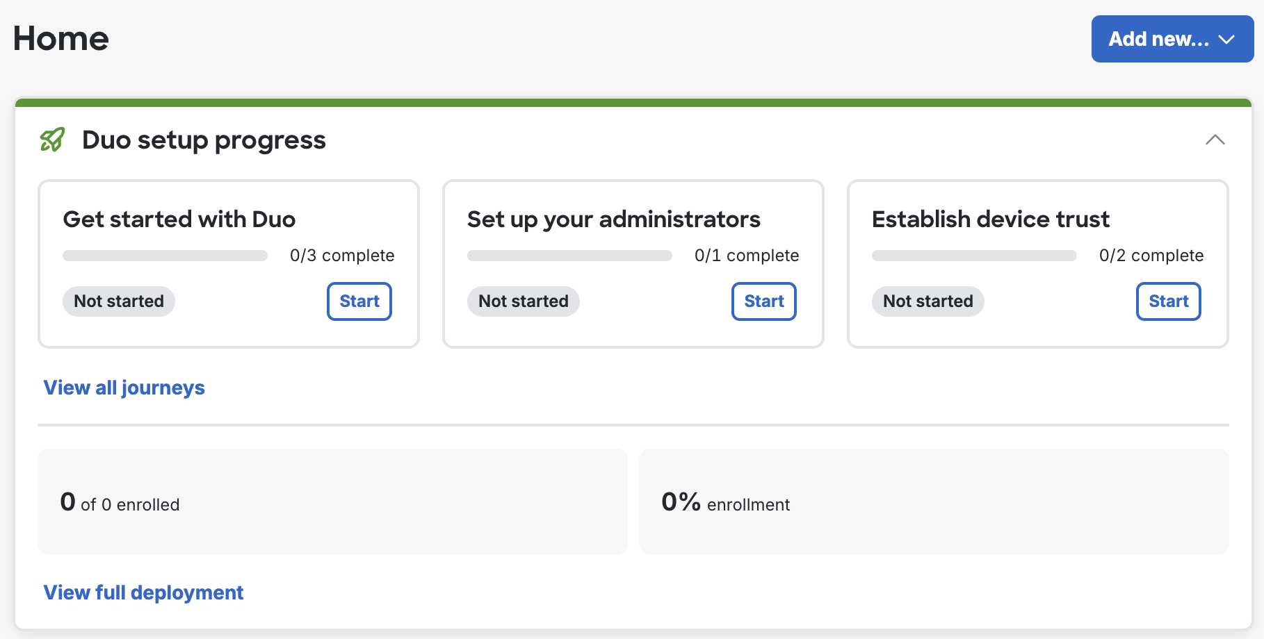Click the rocket icon beside Duo setup progress

click(x=52, y=140)
